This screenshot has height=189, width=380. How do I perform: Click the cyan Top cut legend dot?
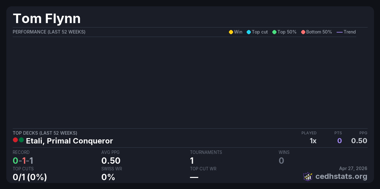[249, 32]
